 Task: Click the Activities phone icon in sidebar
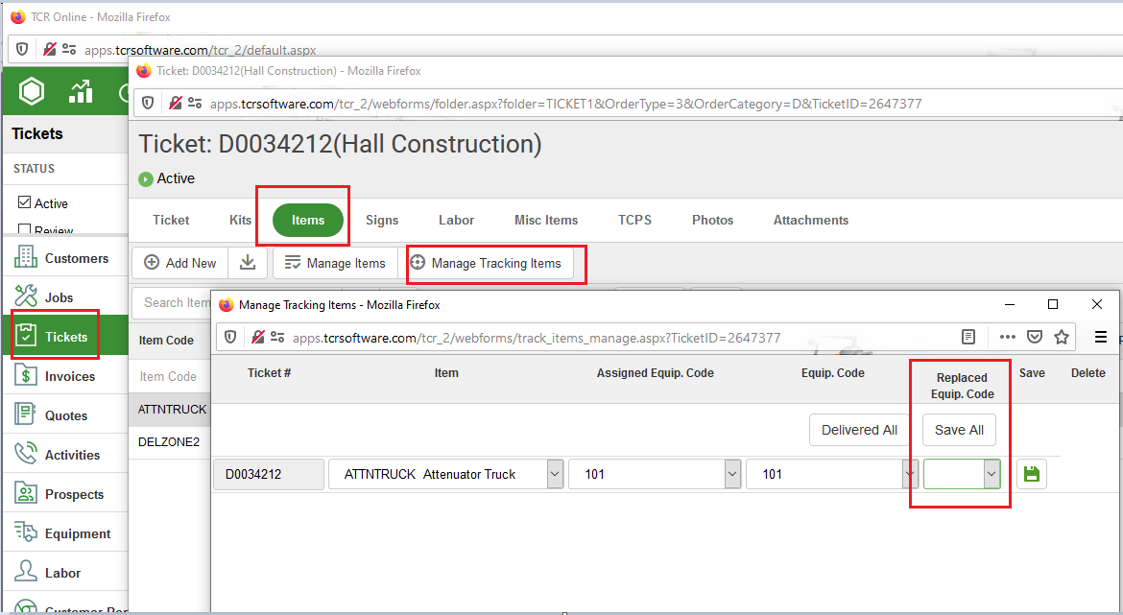point(26,453)
